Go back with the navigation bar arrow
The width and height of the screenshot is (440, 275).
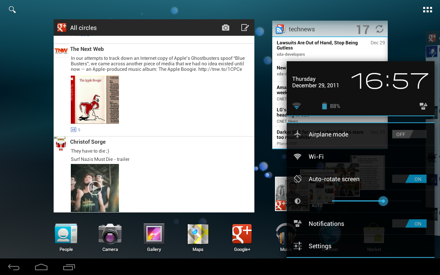pos(14,267)
